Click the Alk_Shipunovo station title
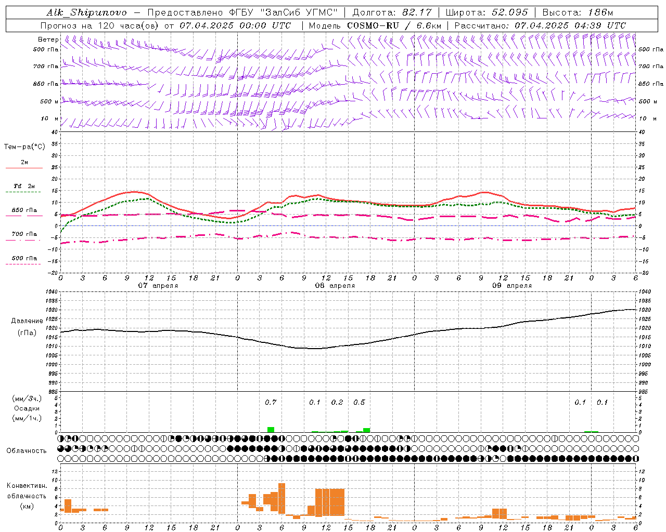Image resolution: width=666 pixels, height=532 pixels. [87, 12]
